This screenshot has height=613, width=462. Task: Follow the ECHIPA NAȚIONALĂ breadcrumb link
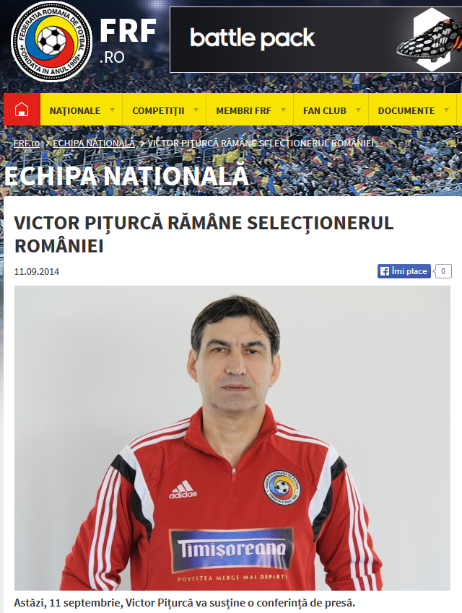(94, 143)
